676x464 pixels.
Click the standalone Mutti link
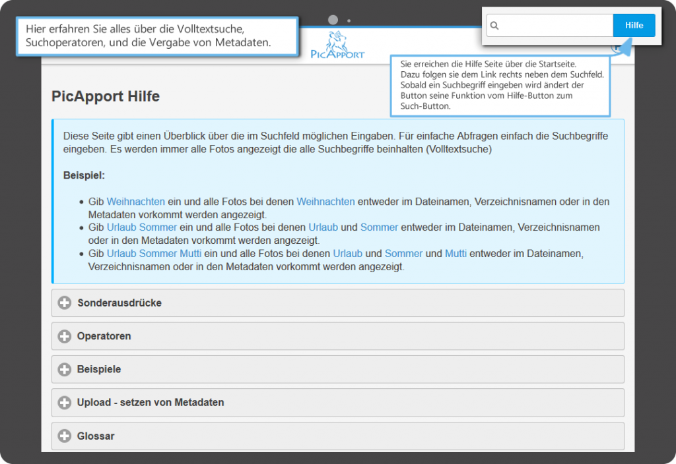coord(456,254)
